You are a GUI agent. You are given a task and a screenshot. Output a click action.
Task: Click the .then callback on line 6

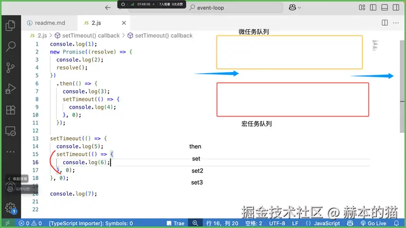[x=77, y=83]
